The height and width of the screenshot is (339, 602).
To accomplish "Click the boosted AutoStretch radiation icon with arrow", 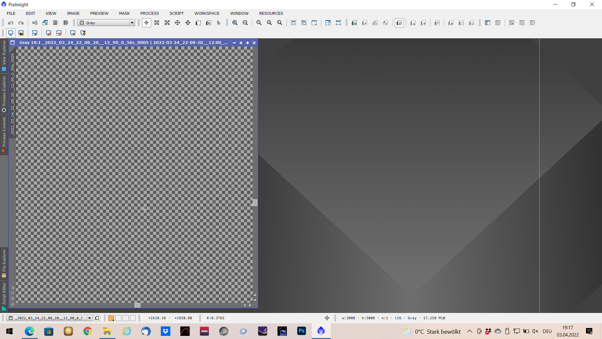I will (x=83, y=33).
